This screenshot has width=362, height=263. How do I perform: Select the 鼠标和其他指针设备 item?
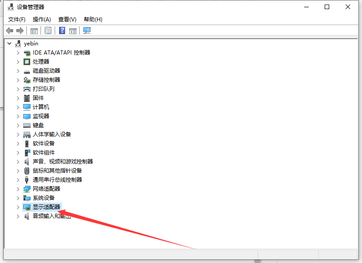[x=57, y=171]
